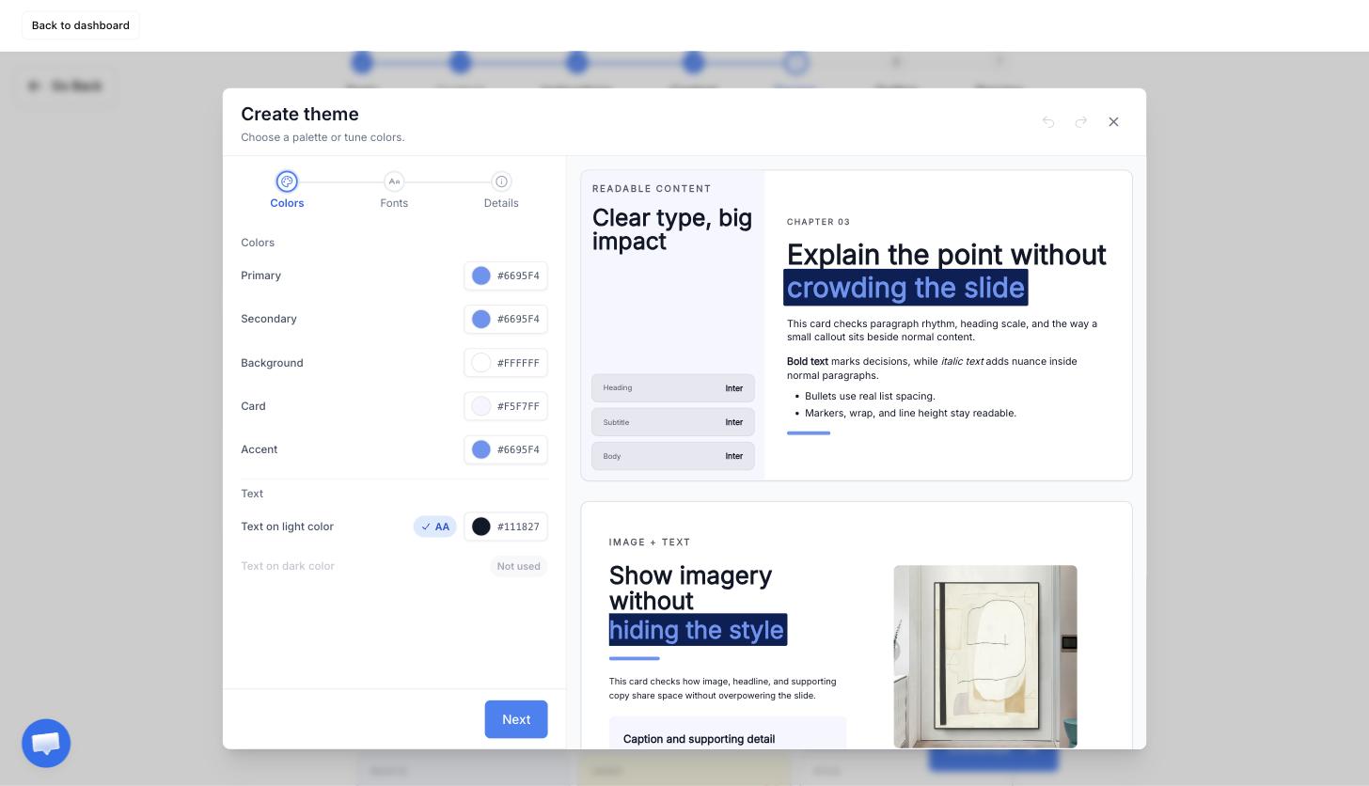Open the Secondary color swatch picker

[x=481, y=320]
